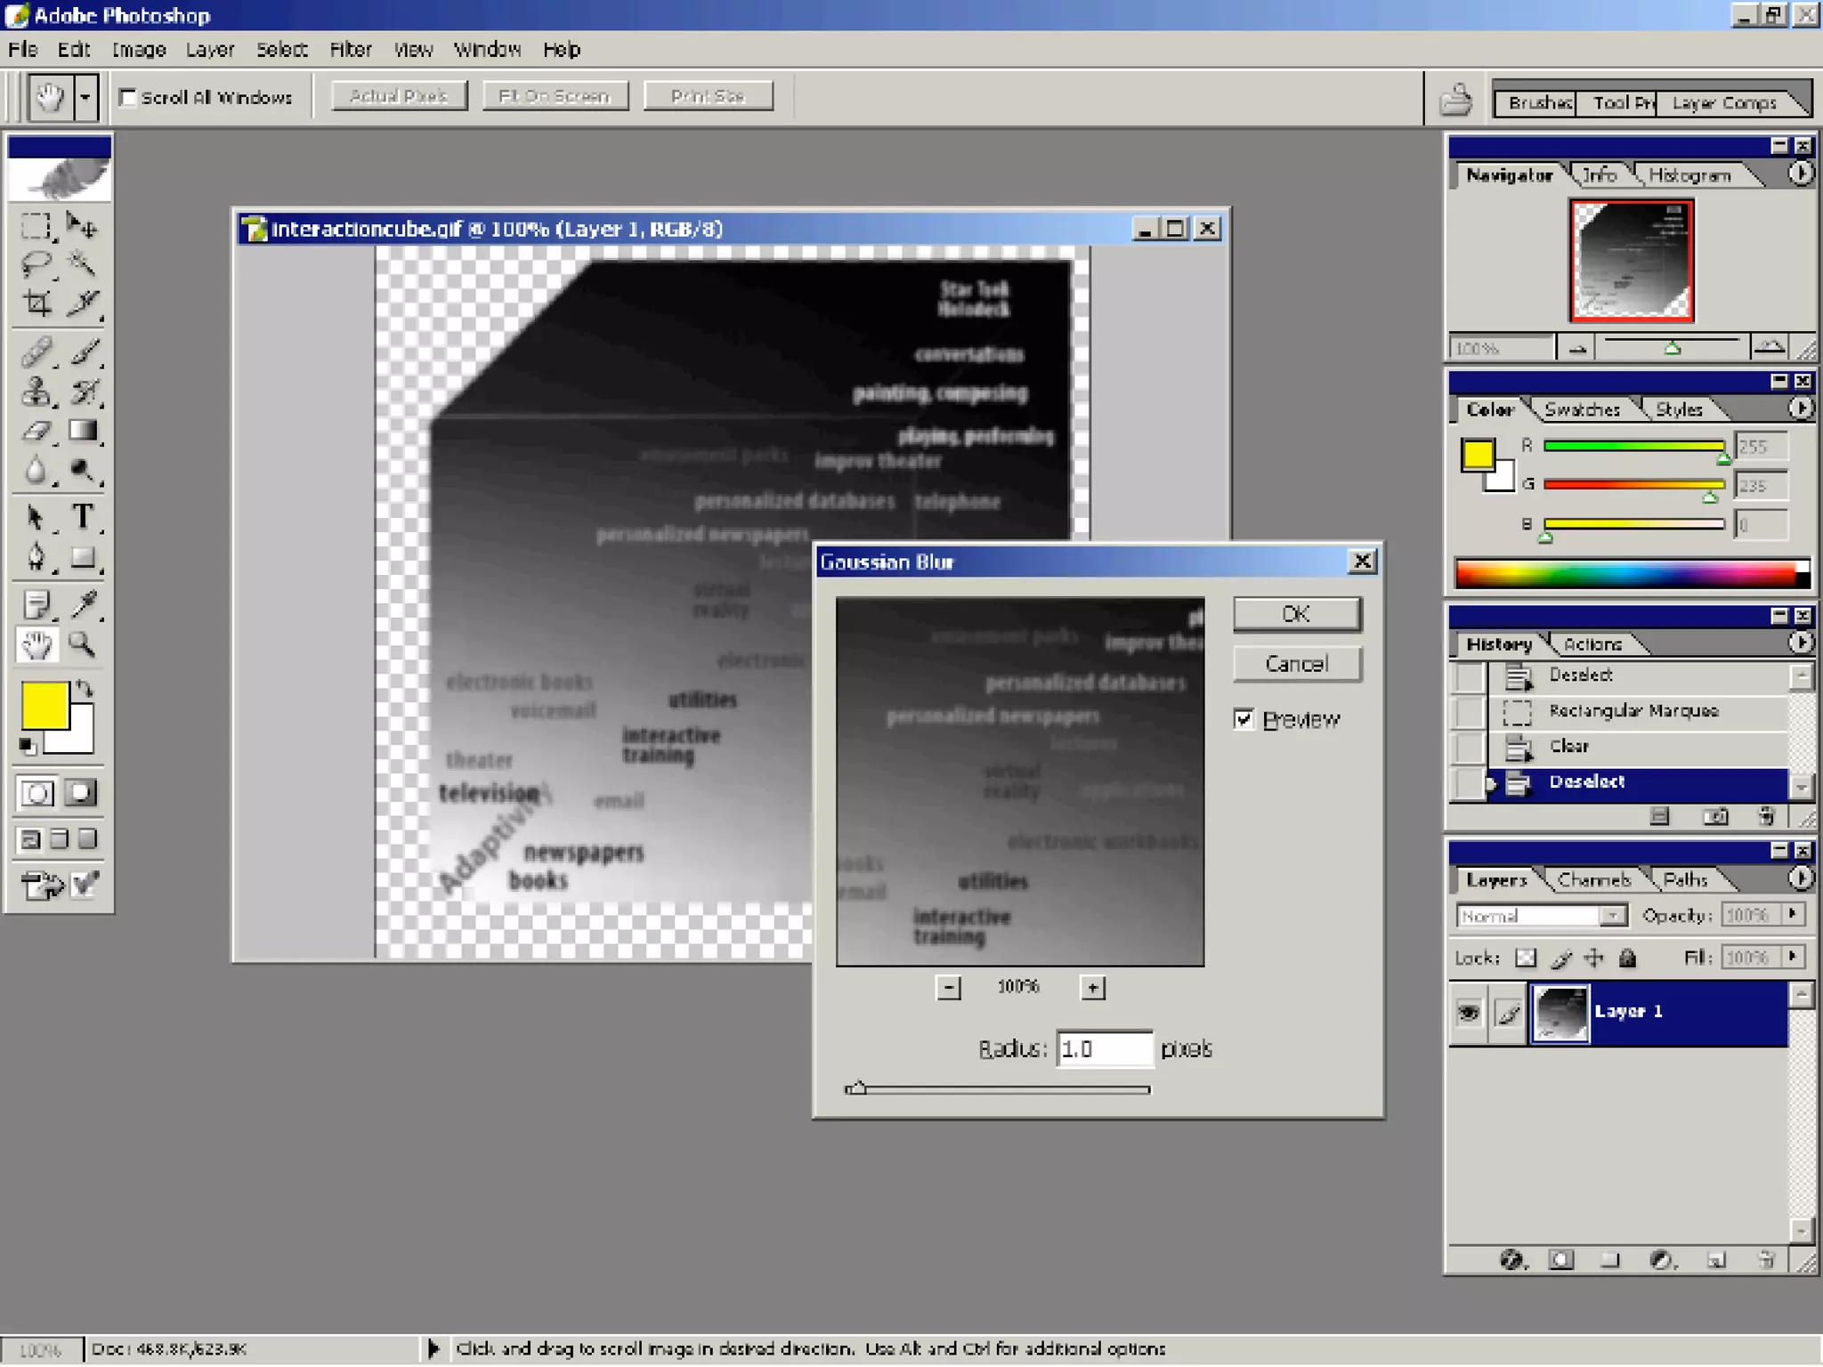Select the Crop tool
The height and width of the screenshot is (1367, 1823).
(x=36, y=303)
